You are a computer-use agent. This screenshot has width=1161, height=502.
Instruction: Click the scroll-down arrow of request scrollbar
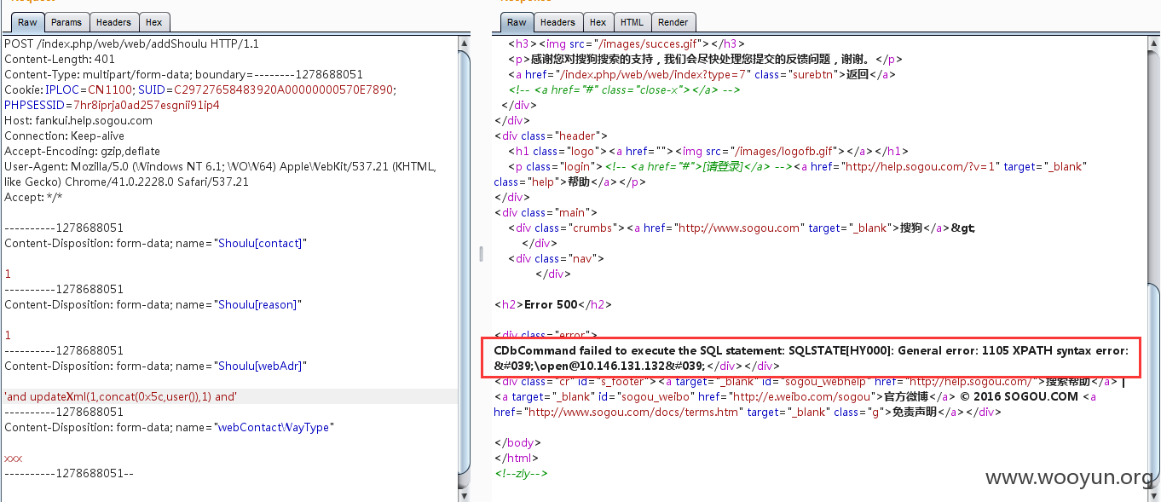click(464, 495)
